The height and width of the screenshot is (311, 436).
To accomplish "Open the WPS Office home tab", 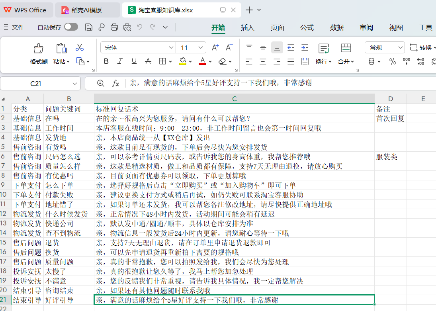I will [x=26, y=10].
